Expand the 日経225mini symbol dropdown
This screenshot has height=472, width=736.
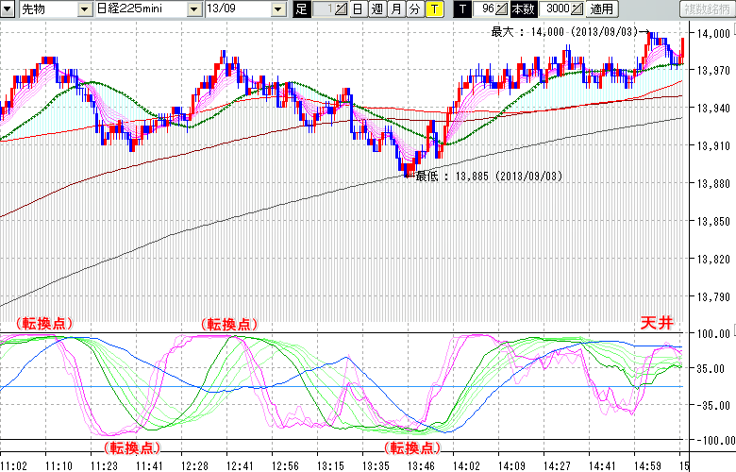coord(193,9)
